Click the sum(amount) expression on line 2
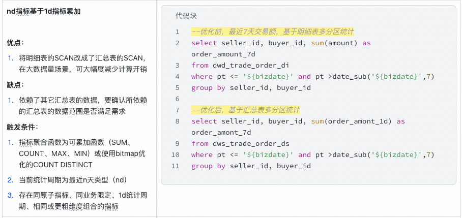This screenshot has height=218, width=462. pyautogui.click(x=334, y=43)
